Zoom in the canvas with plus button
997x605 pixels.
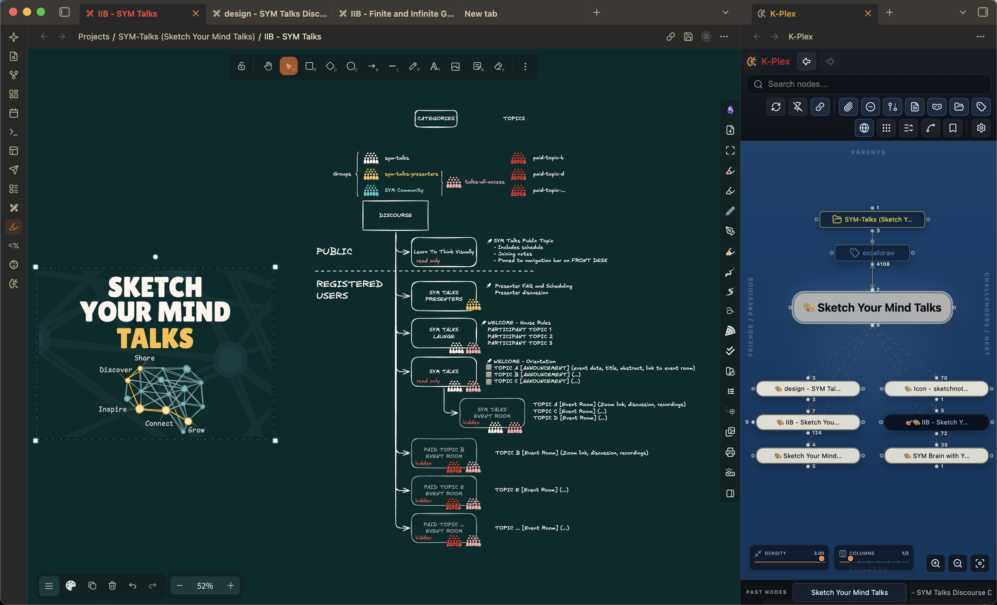231,586
